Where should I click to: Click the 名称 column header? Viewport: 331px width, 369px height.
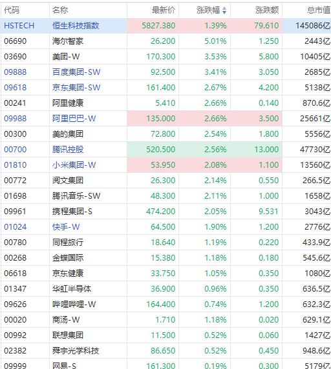tap(60, 10)
